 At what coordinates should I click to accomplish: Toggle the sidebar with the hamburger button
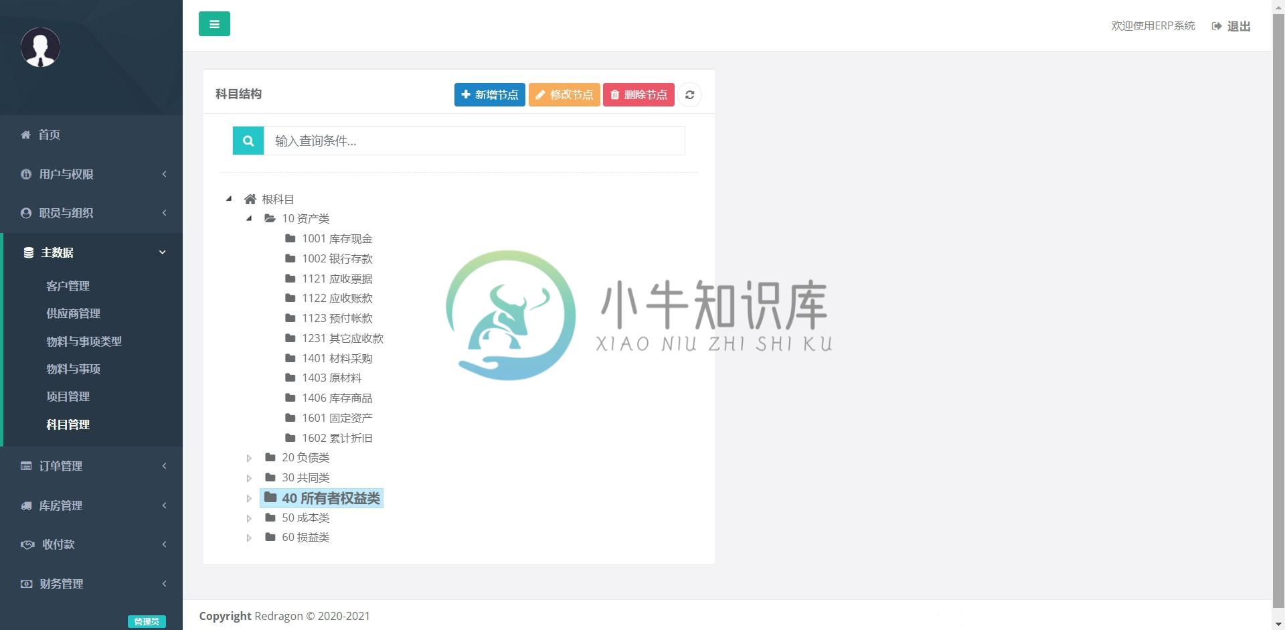(214, 24)
